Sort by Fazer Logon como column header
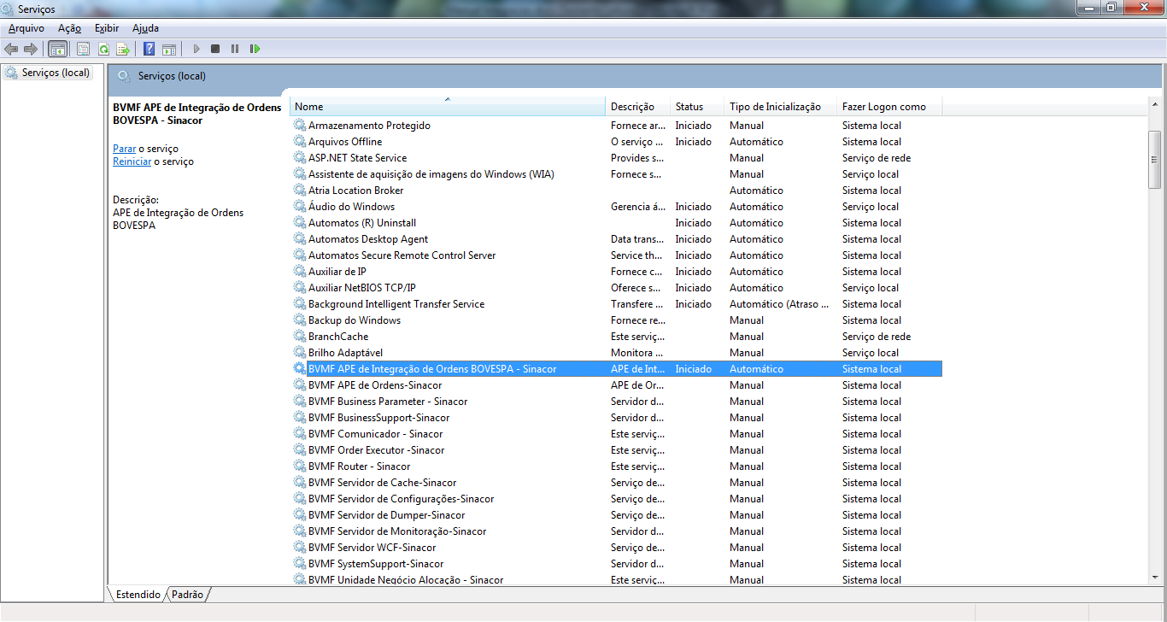Image resolution: width=1167 pixels, height=622 pixels. (x=888, y=107)
